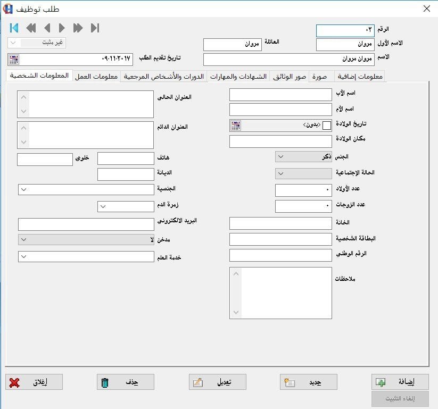Image resolution: width=438 pixels, height=409 pixels.
Task: Click the الاسم full name field
Action: point(289,60)
